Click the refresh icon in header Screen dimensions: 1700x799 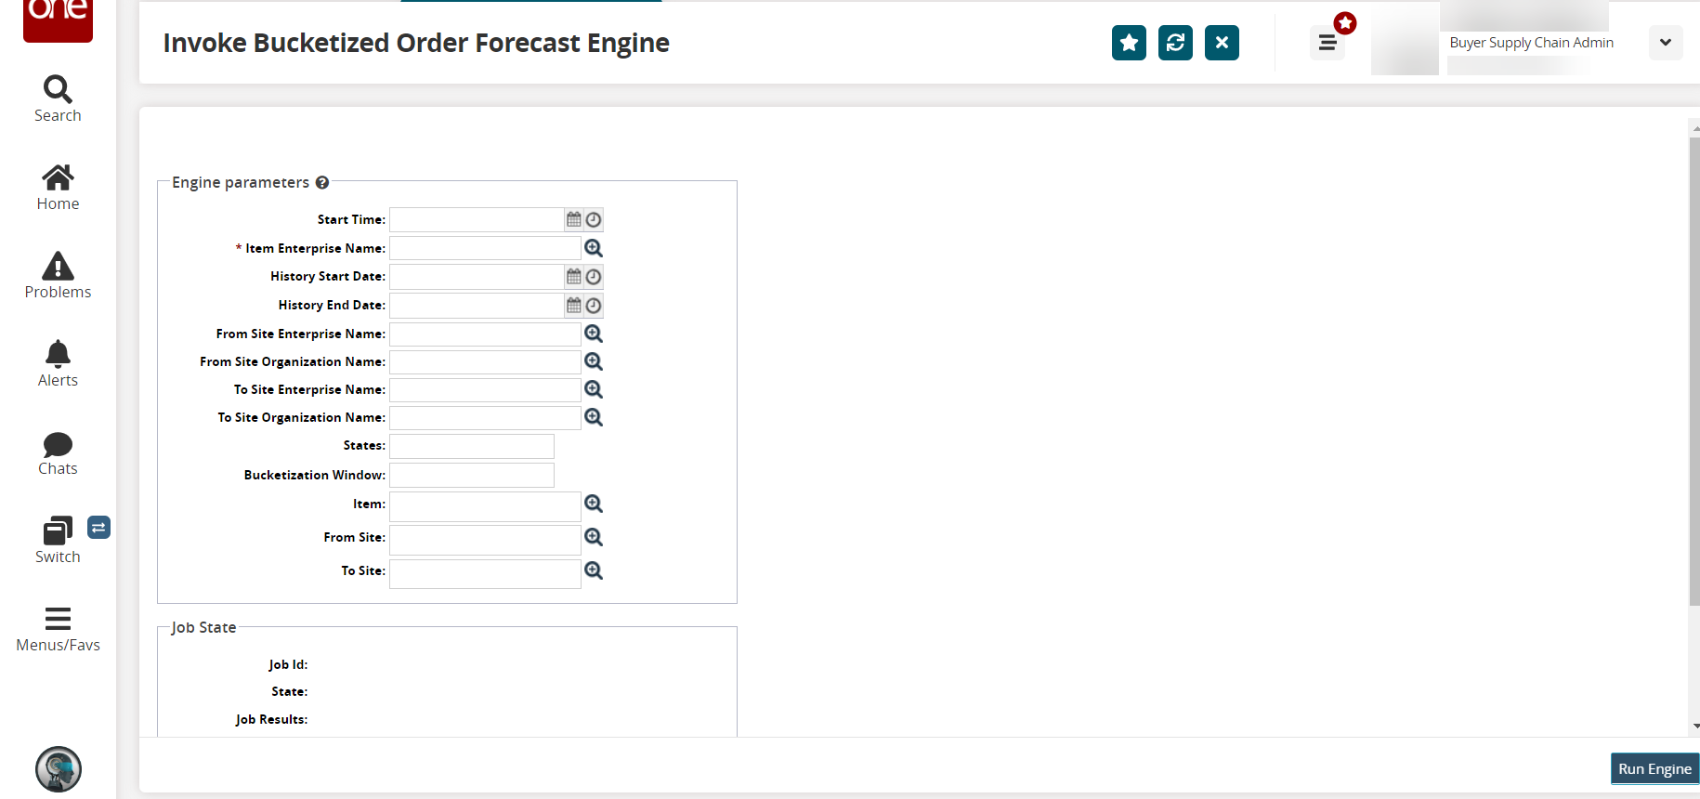coord(1175,43)
